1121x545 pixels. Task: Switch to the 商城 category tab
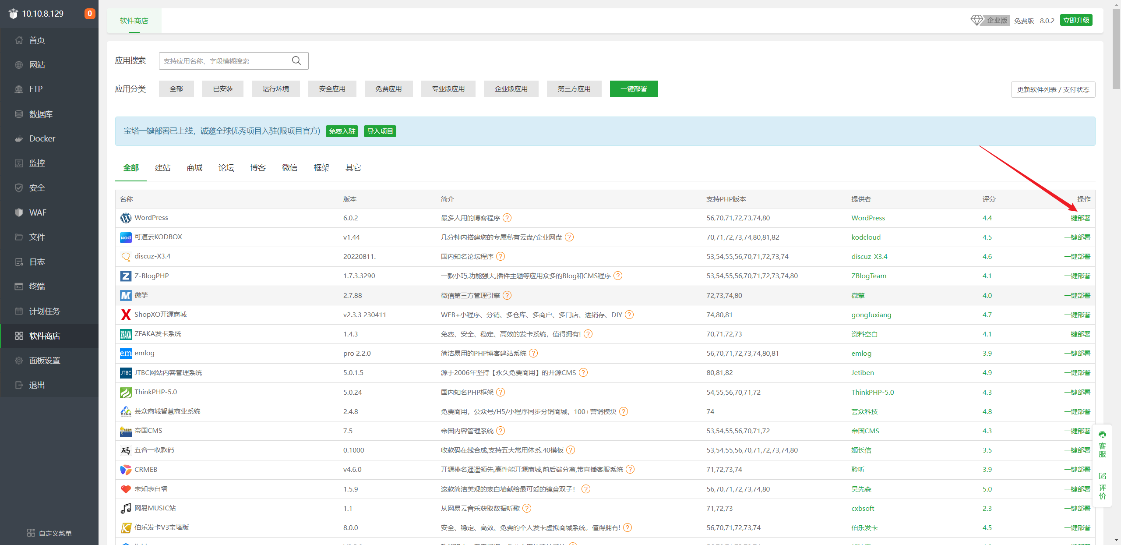194,168
